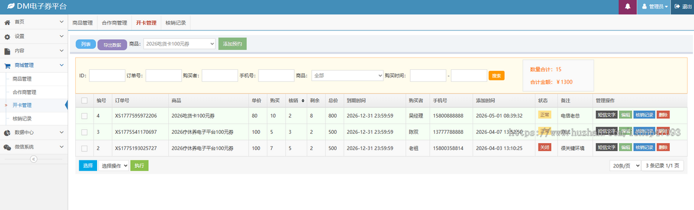Click the 购买时间 end date field

pyautogui.click(x=469, y=76)
